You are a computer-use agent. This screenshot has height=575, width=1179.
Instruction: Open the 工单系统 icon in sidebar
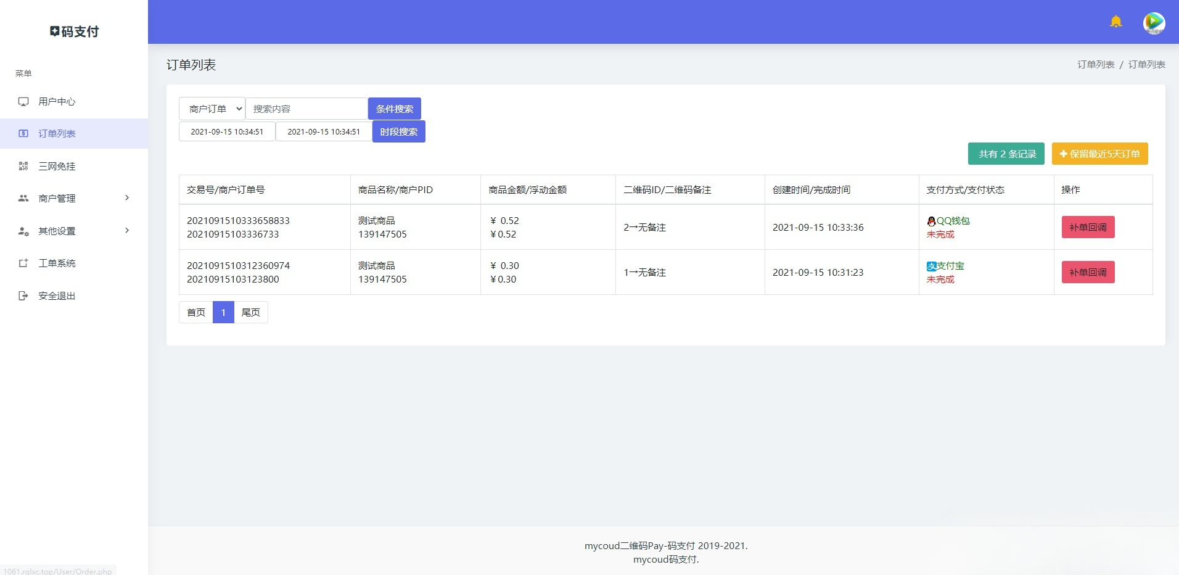tap(23, 263)
